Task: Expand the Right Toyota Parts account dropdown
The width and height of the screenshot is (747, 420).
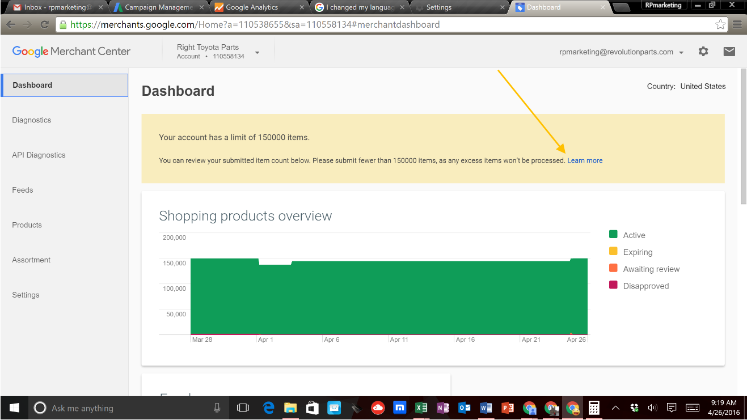Action: point(257,52)
